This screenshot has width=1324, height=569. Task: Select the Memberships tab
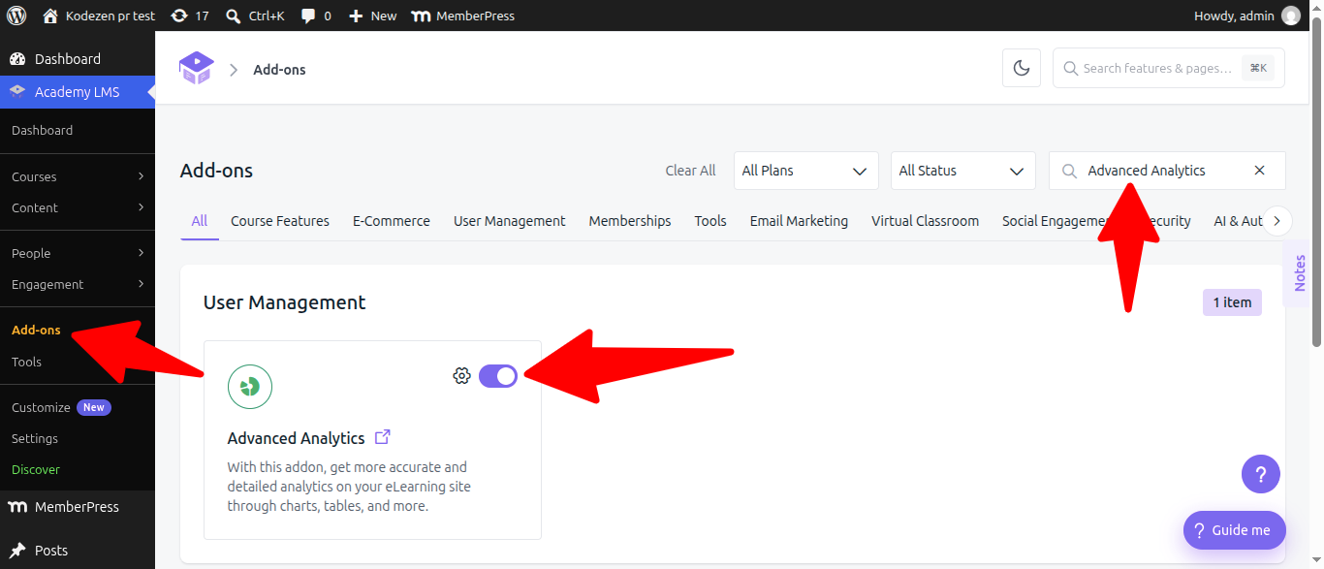click(630, 221)
